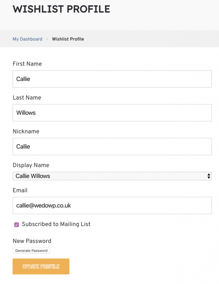Focus the Nickname text field

112,146
